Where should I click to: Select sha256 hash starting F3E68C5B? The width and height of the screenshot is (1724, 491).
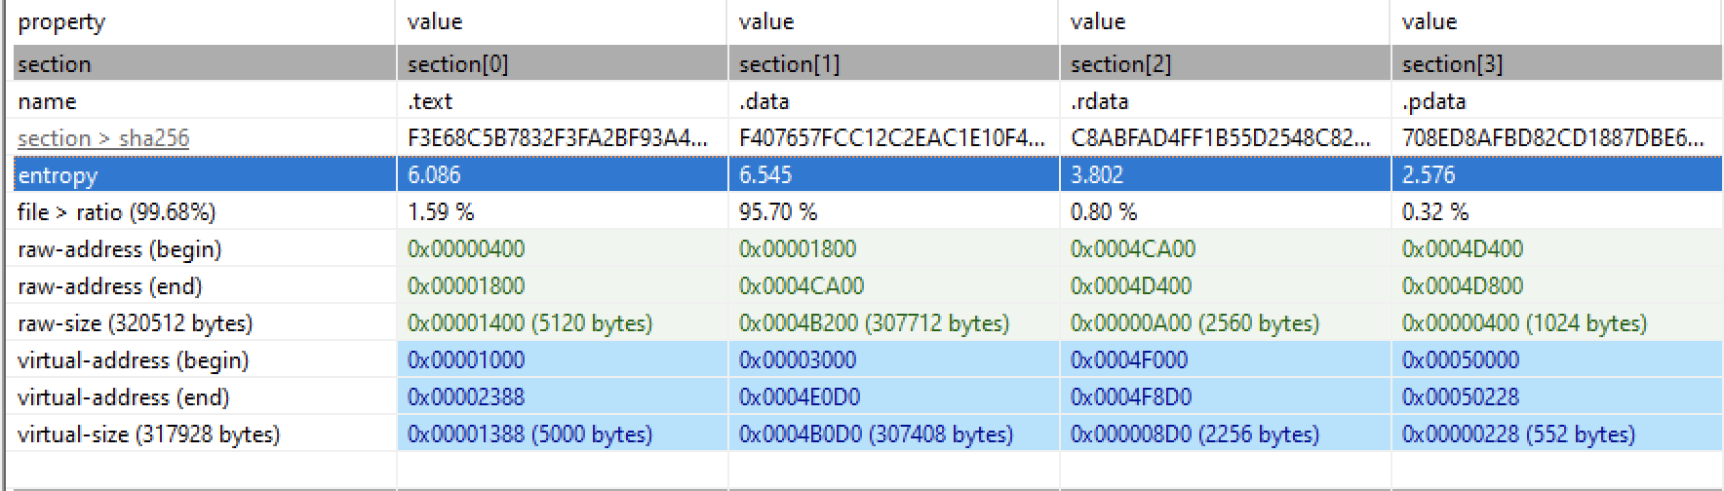pyautogui.click(x=558, y=138)
